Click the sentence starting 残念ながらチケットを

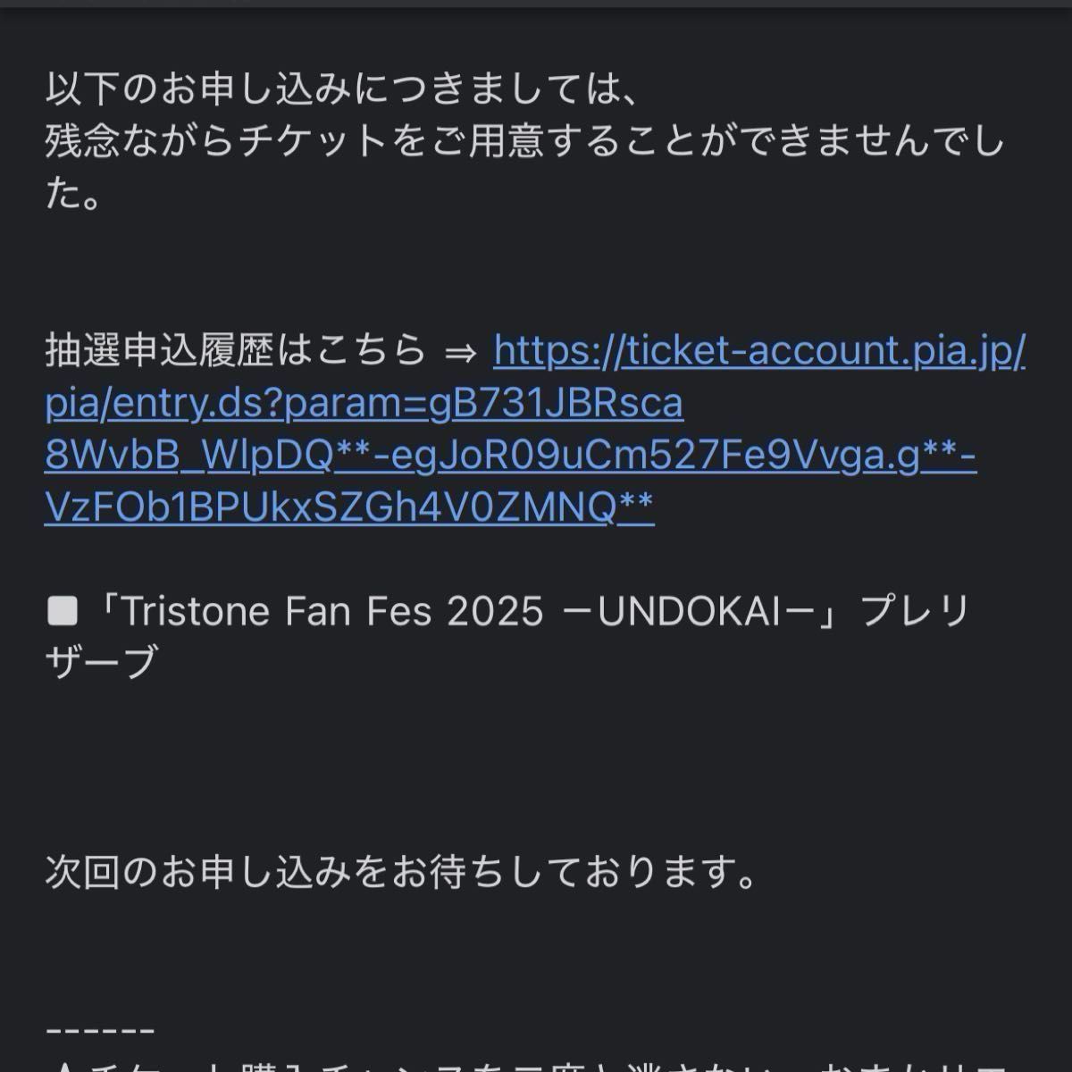[x=524, y=142]
